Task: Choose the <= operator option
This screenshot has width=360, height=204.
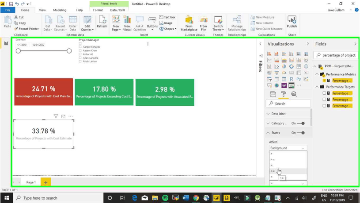Action: tap(288, 171)
